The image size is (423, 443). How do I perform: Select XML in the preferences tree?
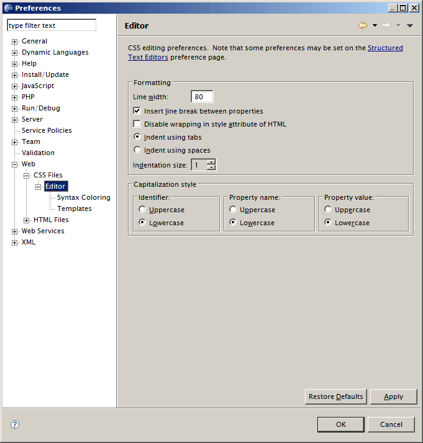point(29,242)
